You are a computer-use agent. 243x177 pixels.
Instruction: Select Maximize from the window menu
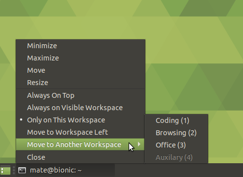pos(80,58)
